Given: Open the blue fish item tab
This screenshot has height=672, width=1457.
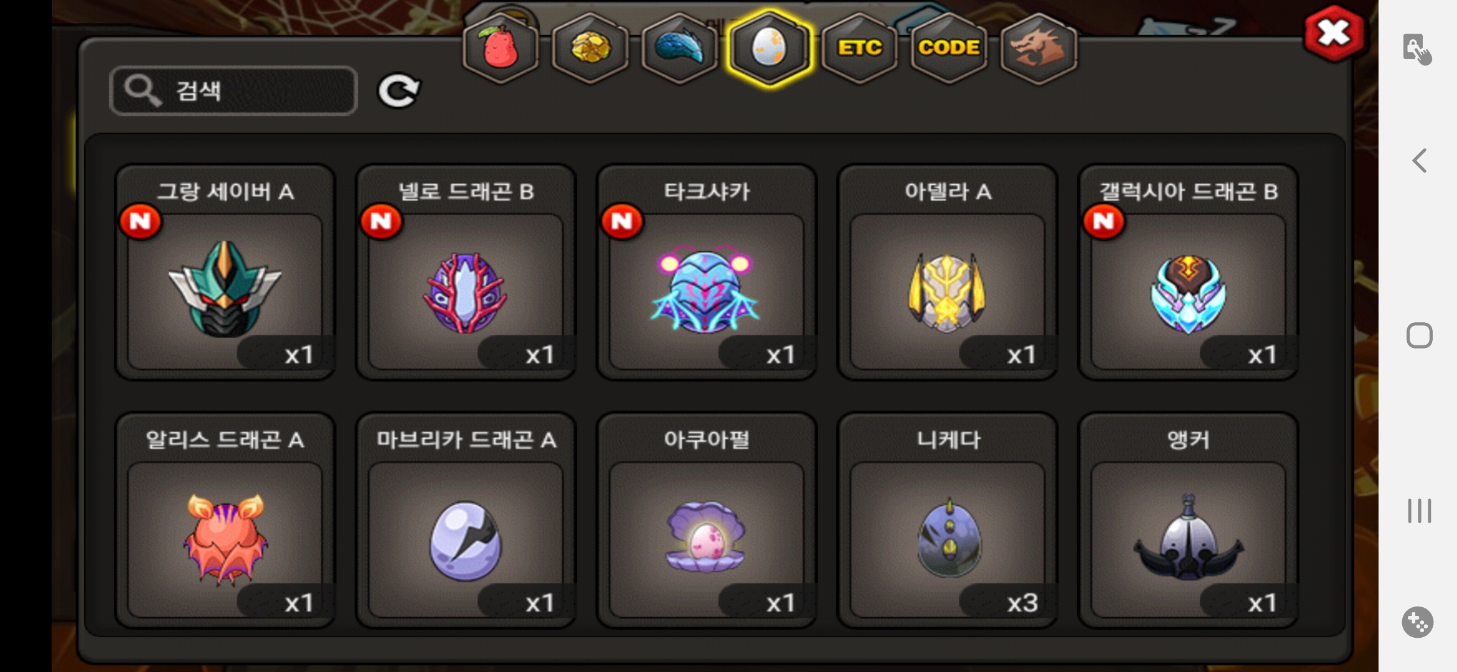Looking at the screenshot, I should coord(679,48).
